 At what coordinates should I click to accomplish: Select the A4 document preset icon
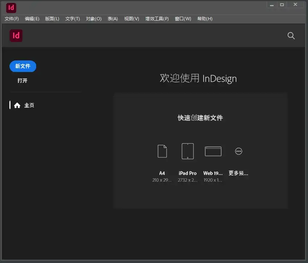point(162,151)
